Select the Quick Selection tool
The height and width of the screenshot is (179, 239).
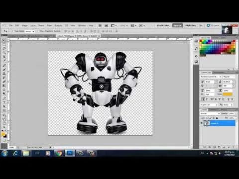tap(4, 53)
